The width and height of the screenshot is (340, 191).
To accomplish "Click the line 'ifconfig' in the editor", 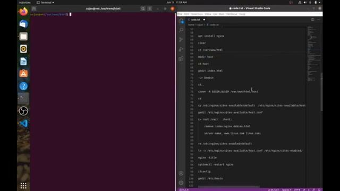I will 204,171.
